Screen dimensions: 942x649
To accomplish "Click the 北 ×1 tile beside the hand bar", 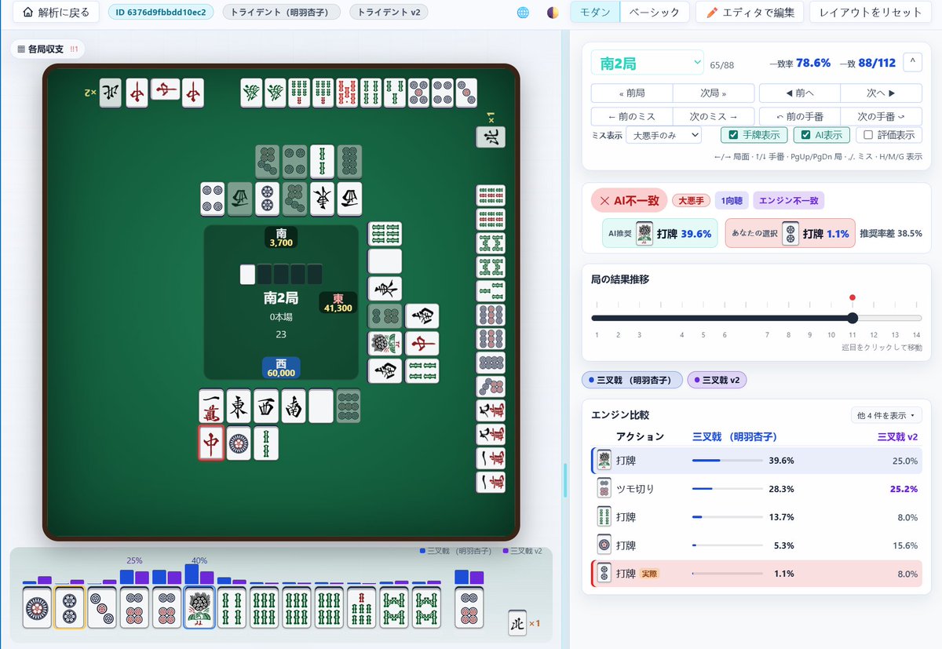I will pos(517,623).
